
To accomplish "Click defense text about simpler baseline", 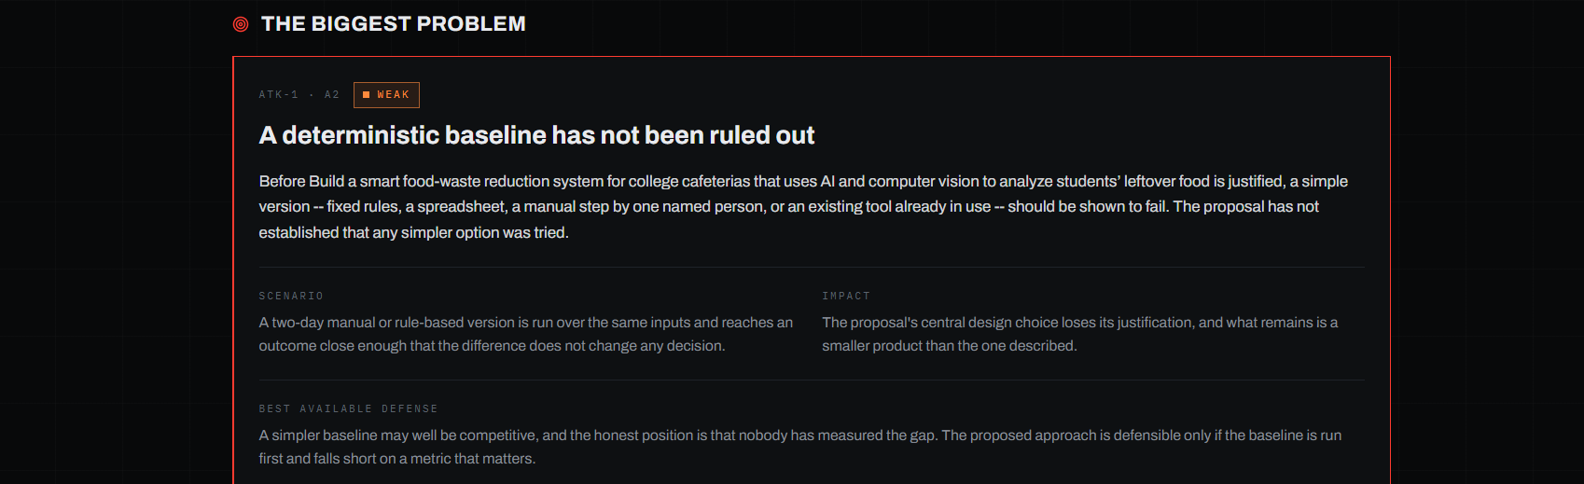I will [800, 447].
